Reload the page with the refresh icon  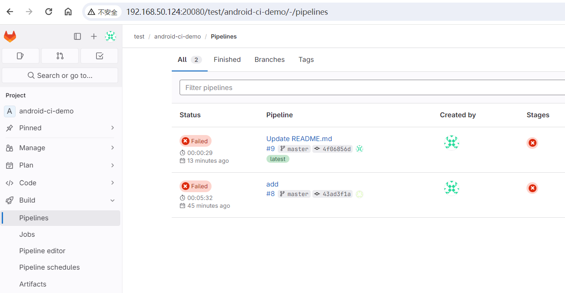point(48,12)
